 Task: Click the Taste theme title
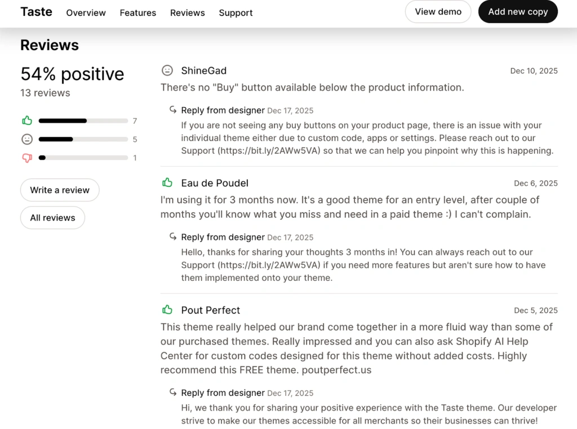36,12
